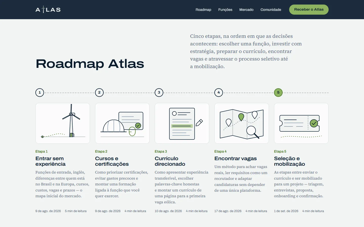Click the Receber o Atlas button
This screenshot has height=227, width=364.
coord(309,10)
